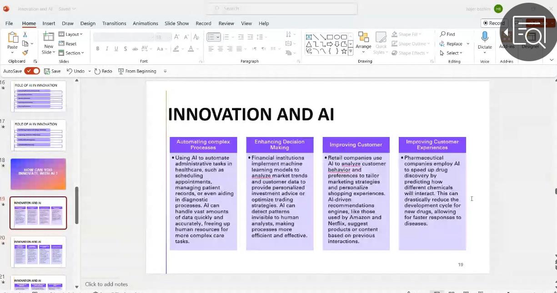The width and height of the screenshot is (557, 293).
Task: Open the Font color dropdown arrow
Action: tap(197, 49)
